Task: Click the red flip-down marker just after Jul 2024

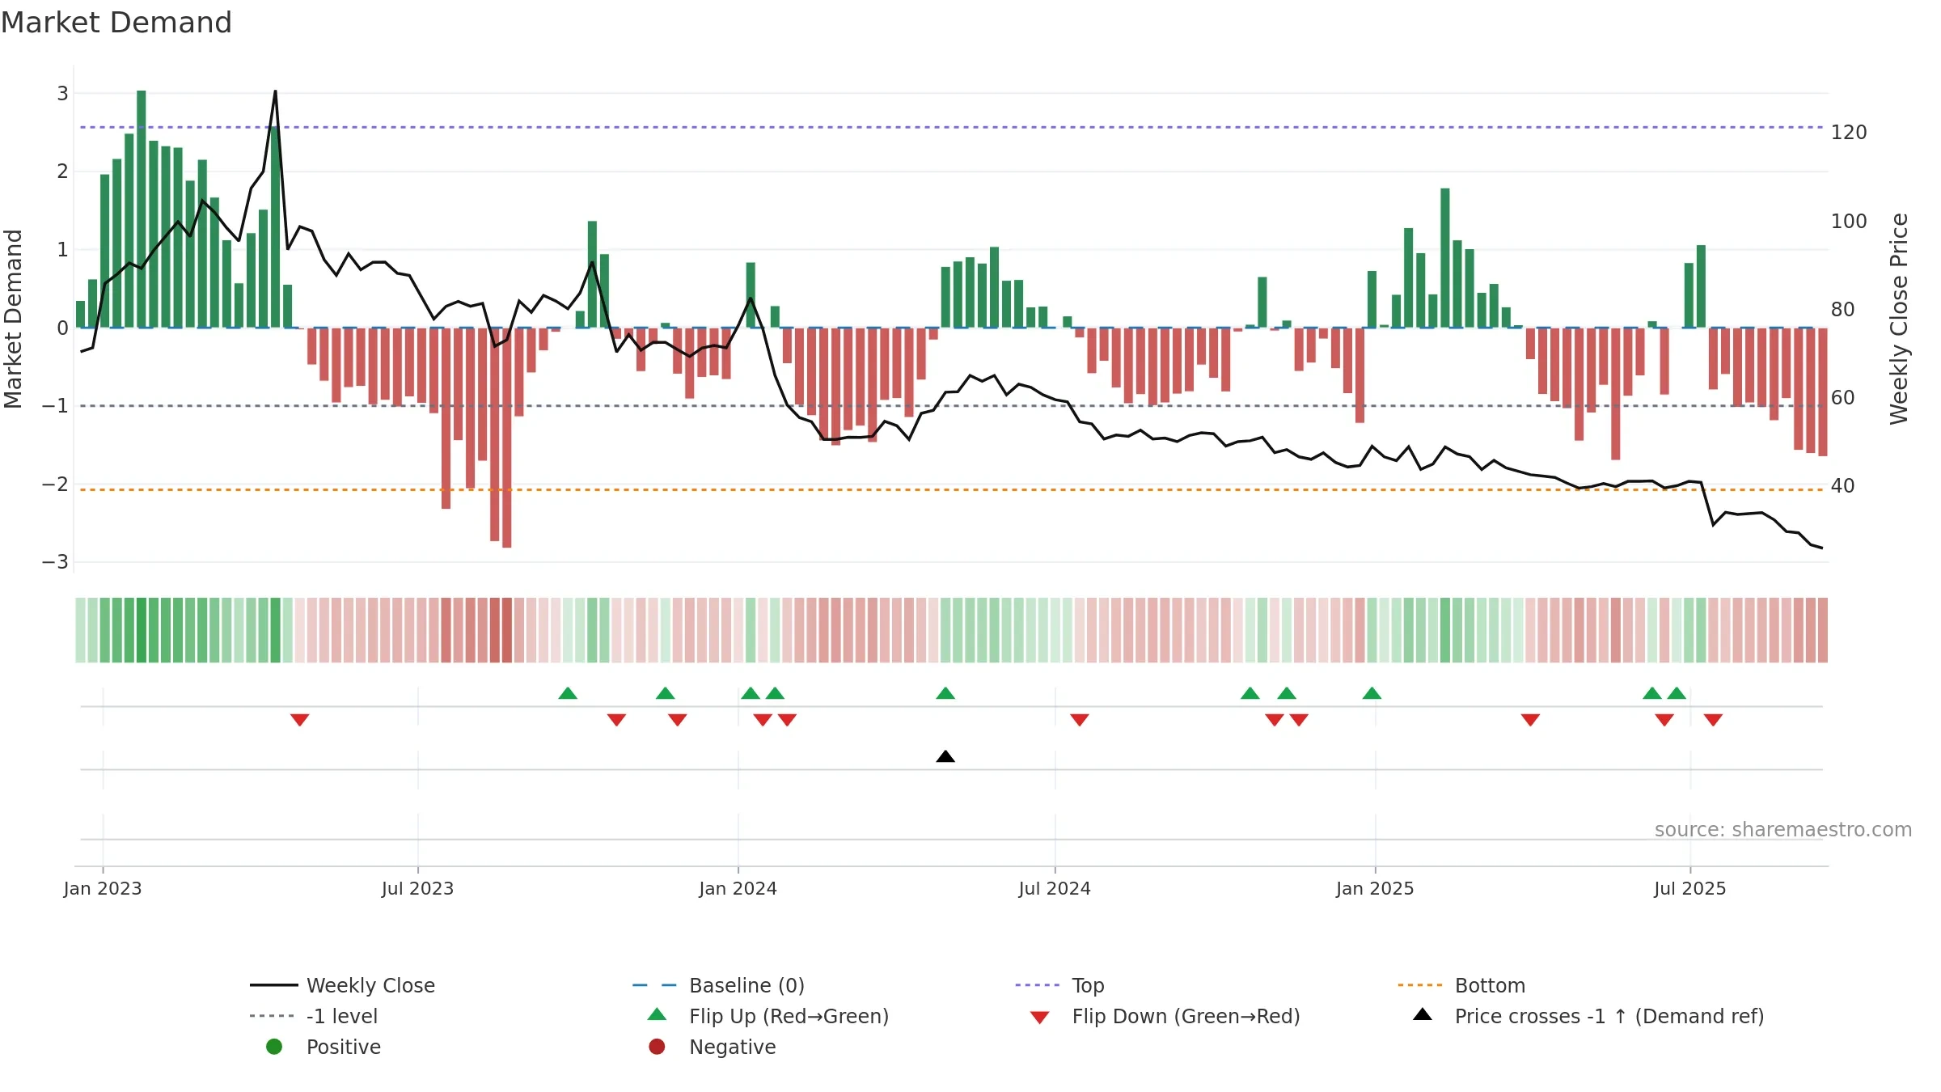Action: [x=1080, y=720]
